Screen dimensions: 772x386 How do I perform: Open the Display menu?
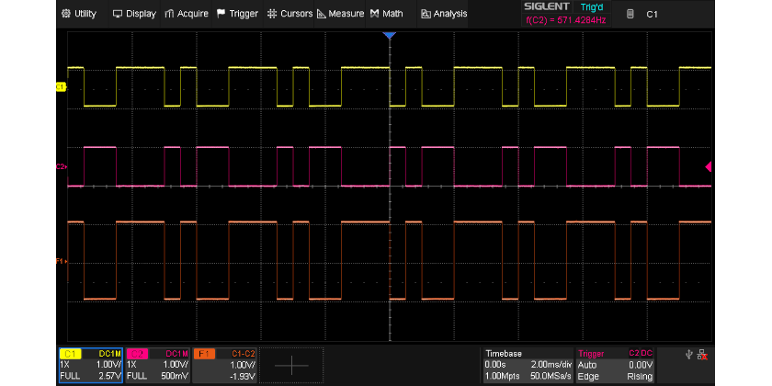tap(134, 14)
